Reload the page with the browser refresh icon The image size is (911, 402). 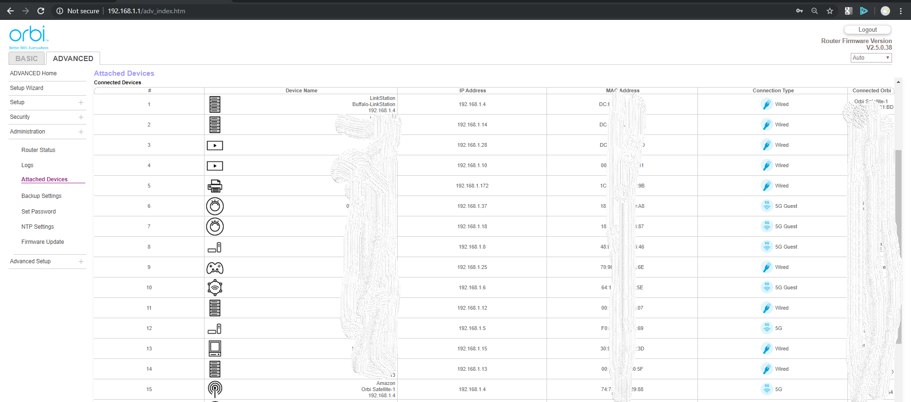tap(41, 11)
